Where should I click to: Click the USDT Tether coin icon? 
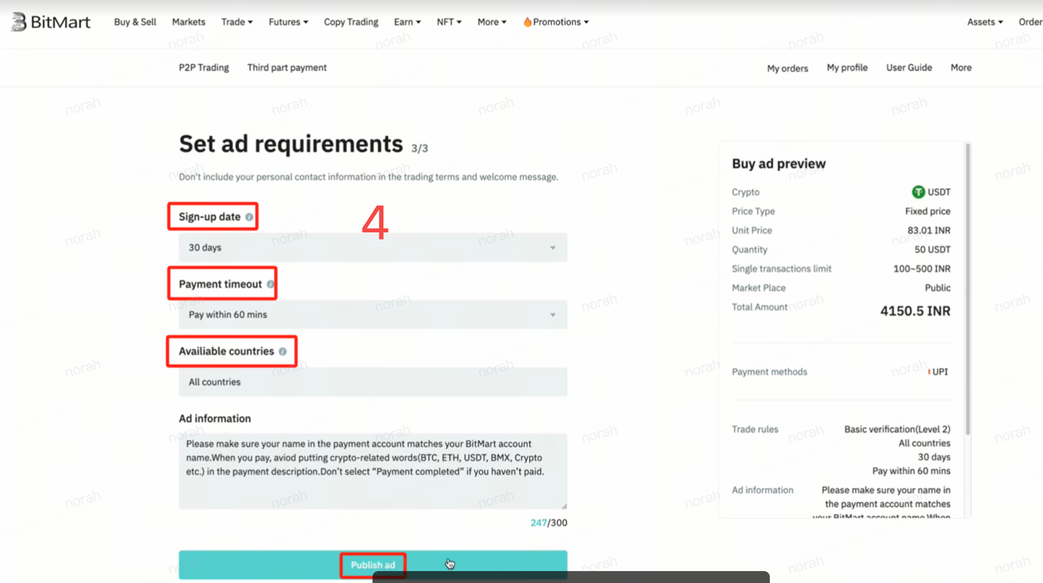[918, 192]
